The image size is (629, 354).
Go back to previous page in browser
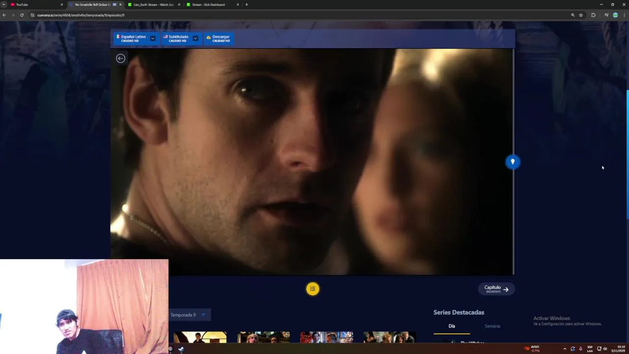tap(4, 15)
